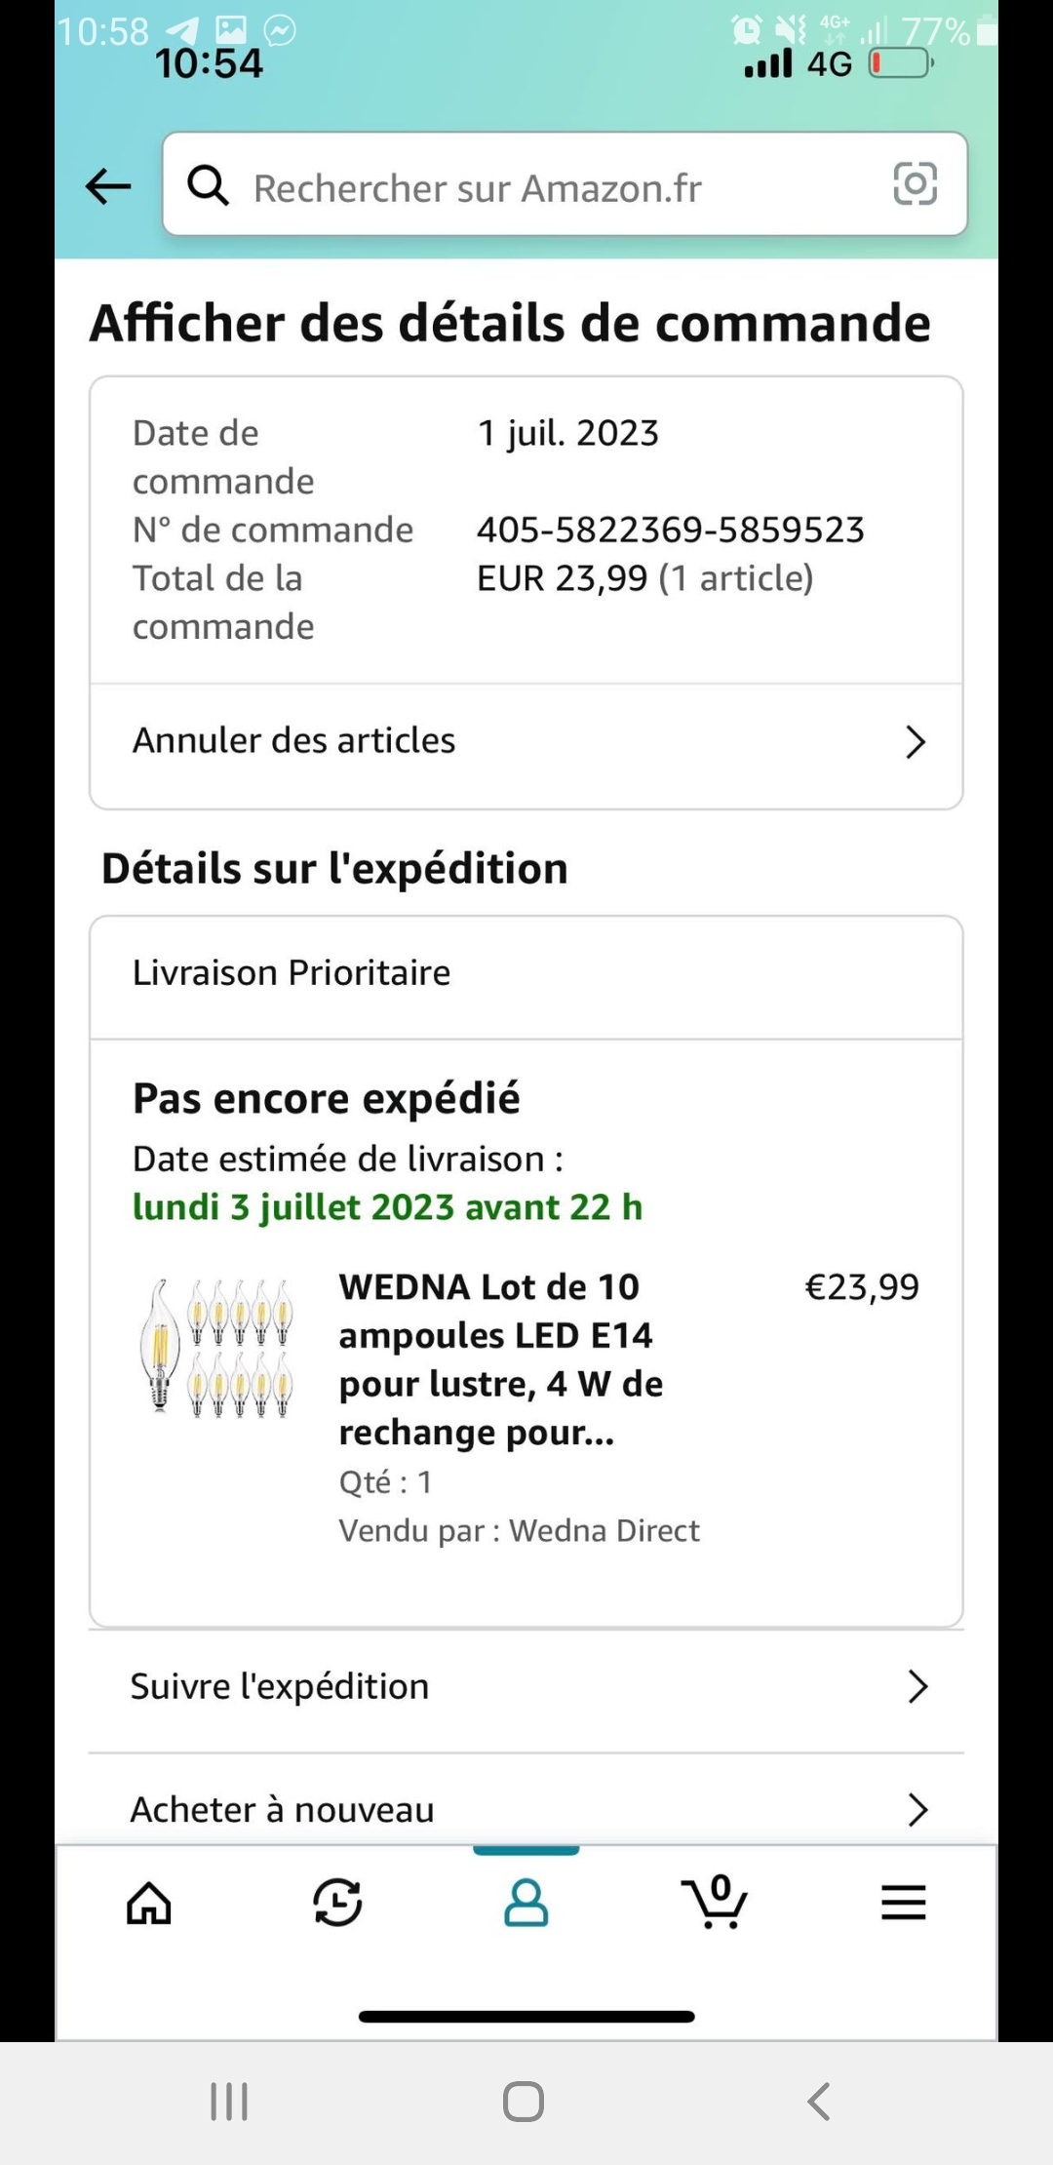Open the shopping cart icon

pyautogui.click(x=715, y=1903)
